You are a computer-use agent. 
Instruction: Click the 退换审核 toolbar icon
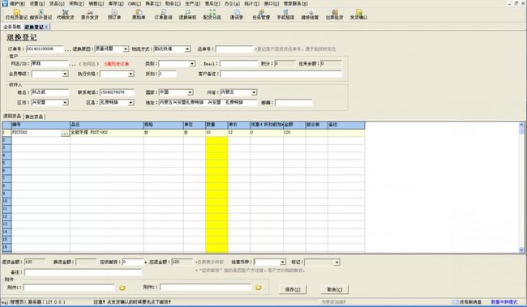(x=187, y=15)
